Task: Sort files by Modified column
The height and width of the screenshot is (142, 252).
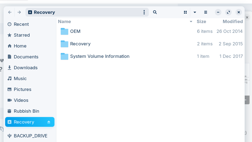Action: [x=232, y=22]
